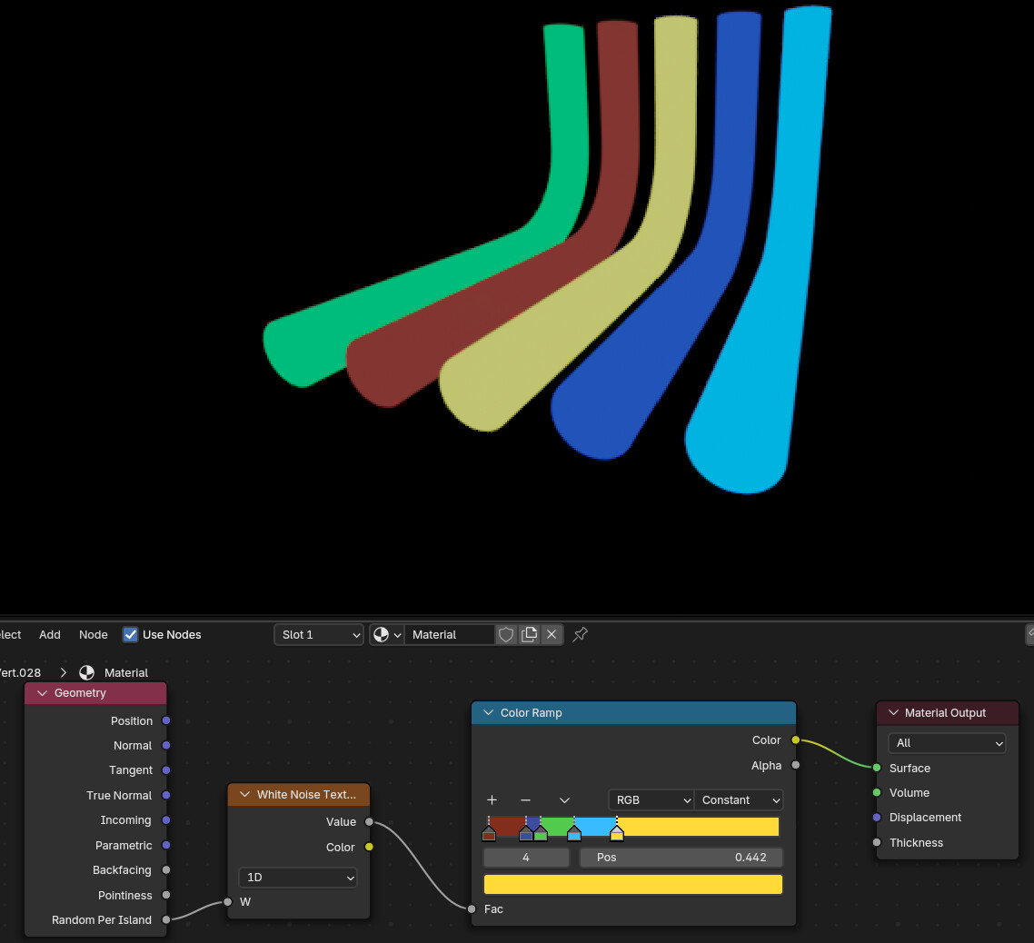Screen dimensions: 1034x943
Task: Click the Surface input socket
Action: coord(877,768)
